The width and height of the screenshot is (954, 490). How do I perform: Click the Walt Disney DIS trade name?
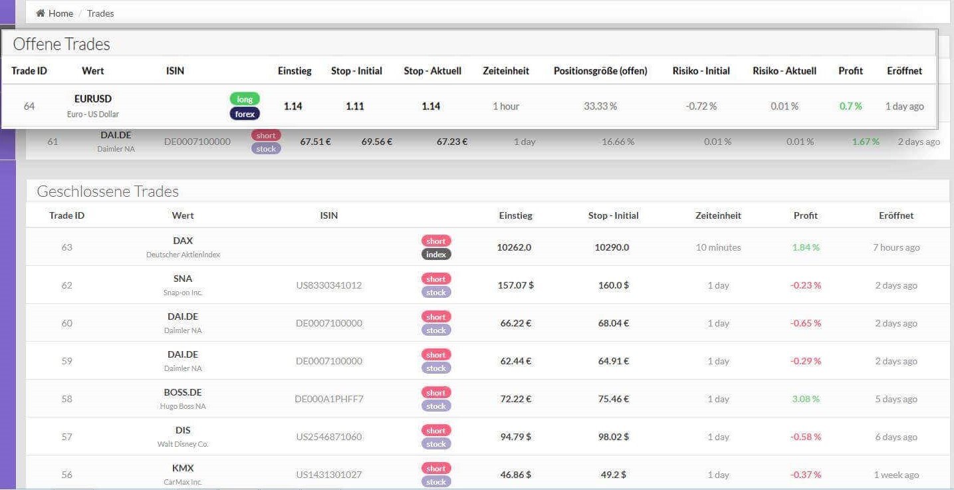click(183, 430)
